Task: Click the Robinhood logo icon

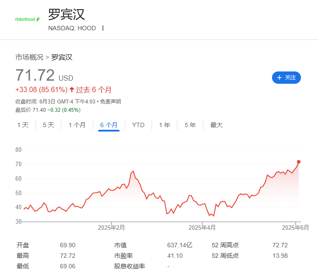Action: click(x=28, y=19)
